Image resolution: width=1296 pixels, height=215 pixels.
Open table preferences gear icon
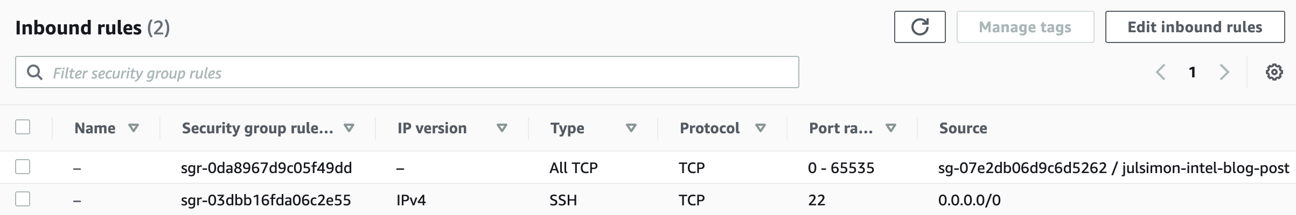click(1274, 72)
